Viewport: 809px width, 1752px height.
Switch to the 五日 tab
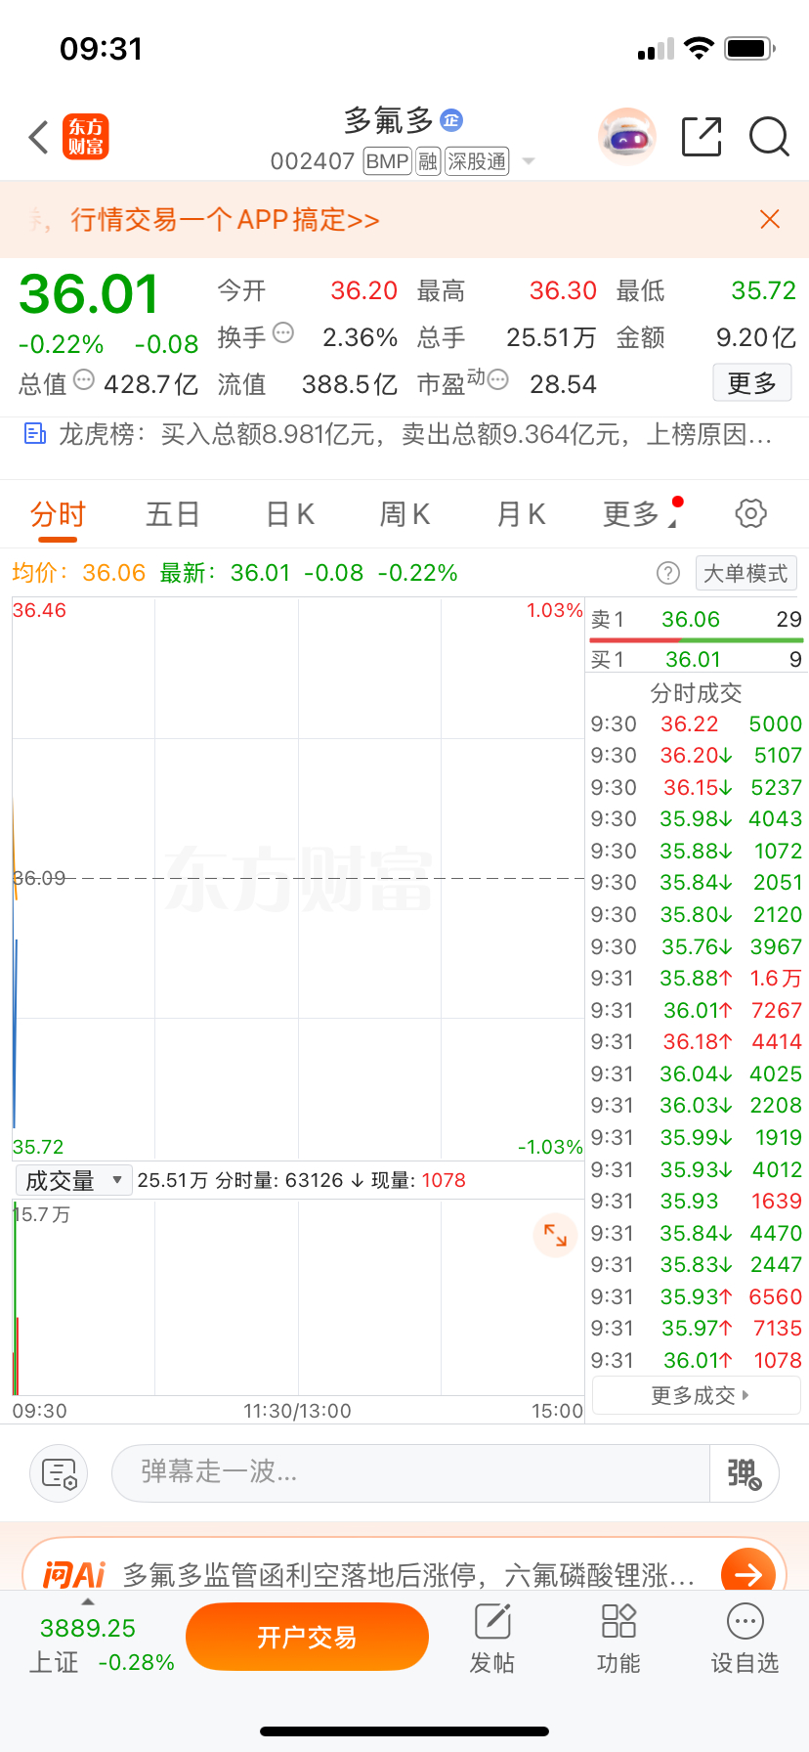173,514
